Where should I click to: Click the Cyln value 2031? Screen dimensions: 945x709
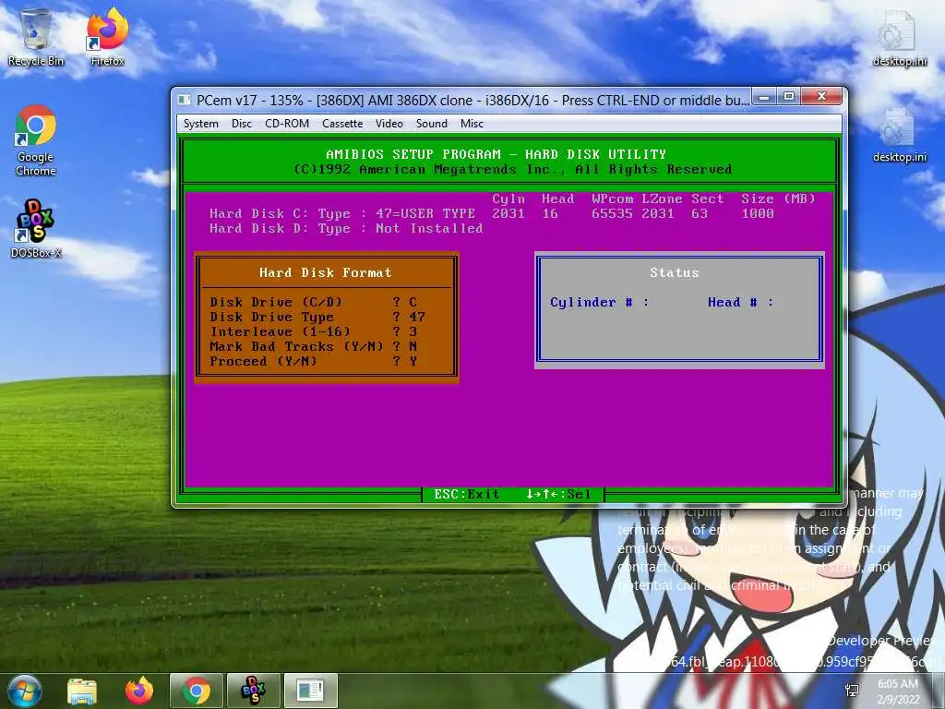(508, 213)
